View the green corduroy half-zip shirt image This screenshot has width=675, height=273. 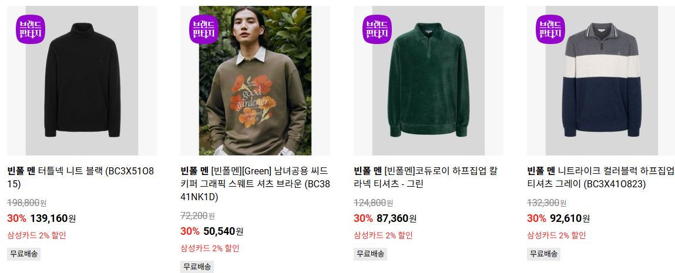(428, 80)
